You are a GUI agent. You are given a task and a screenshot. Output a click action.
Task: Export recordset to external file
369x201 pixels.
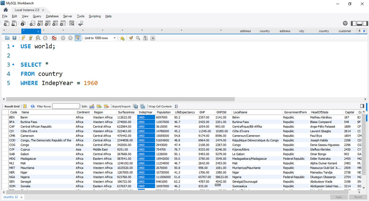point(135,106)
